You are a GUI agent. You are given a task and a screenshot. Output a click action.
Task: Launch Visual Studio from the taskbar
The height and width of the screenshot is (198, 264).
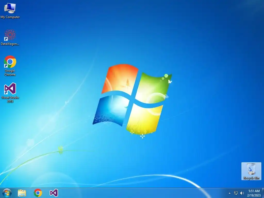(54, 193)
